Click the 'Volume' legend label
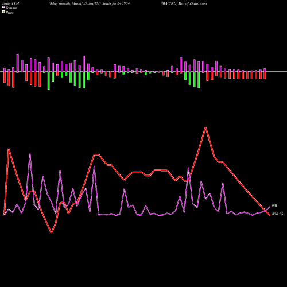The image size is (287, 287). pos(11,8)
